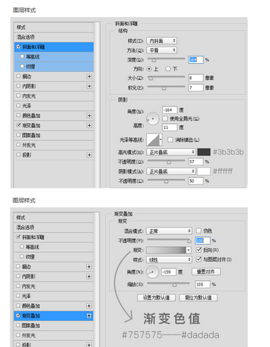Click plus icon beside 描边 in Gradient Overlay dialog
The width and height of the screenshot is (270, 347).
(x=89, y=267)
